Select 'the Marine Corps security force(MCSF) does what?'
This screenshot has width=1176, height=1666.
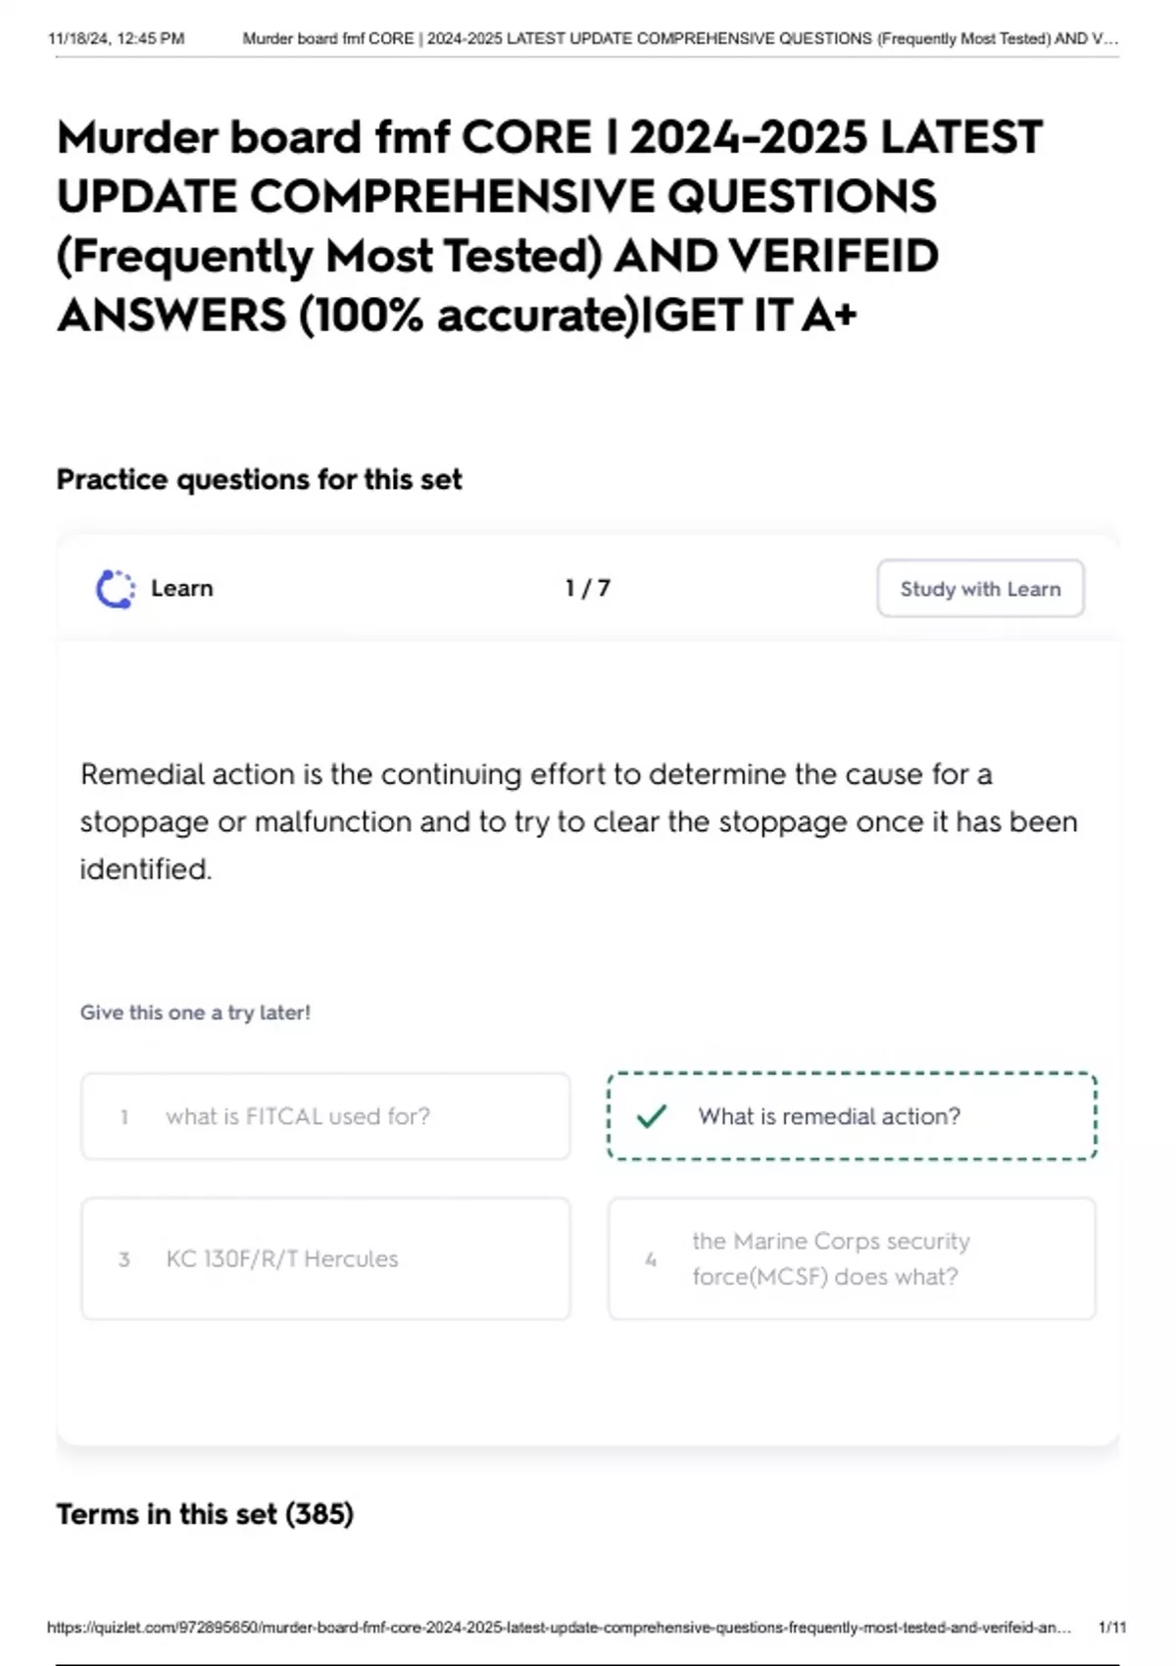click(851, 1259)
